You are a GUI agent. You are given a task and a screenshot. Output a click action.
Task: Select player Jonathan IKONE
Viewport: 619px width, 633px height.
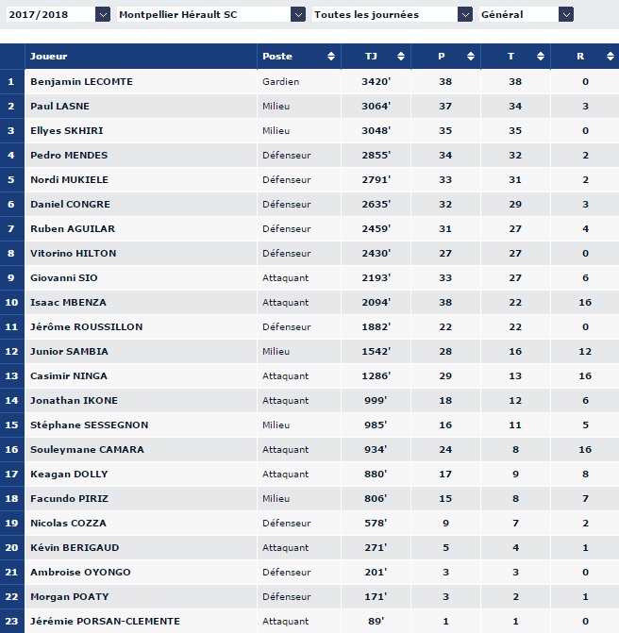pyautogui.click(x=74, y=401)
